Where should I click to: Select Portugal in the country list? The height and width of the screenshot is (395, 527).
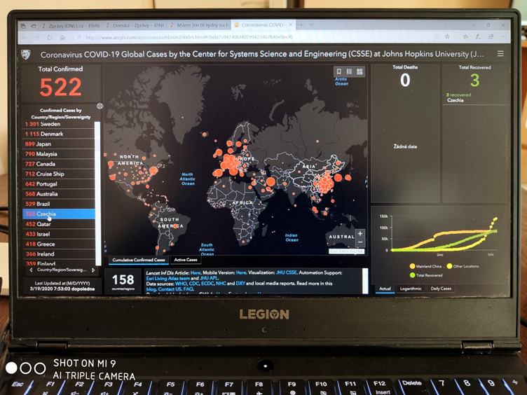tap(59, 184)
